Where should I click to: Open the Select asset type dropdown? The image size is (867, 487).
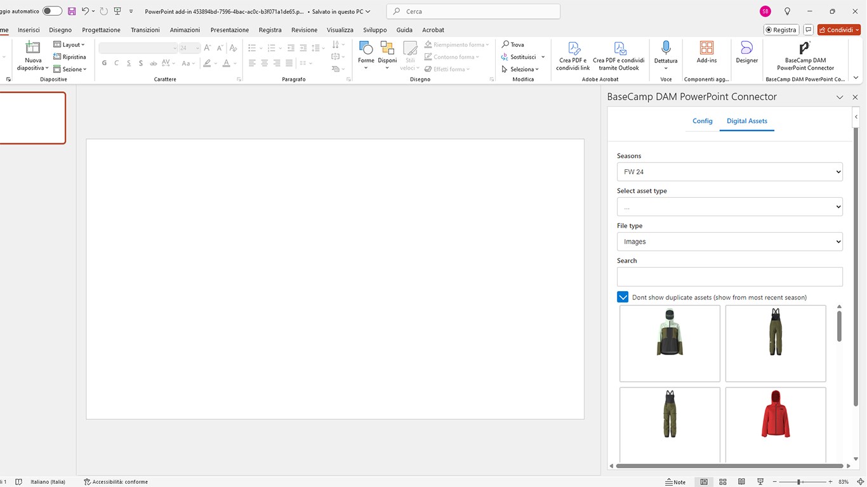pos(729,207)
